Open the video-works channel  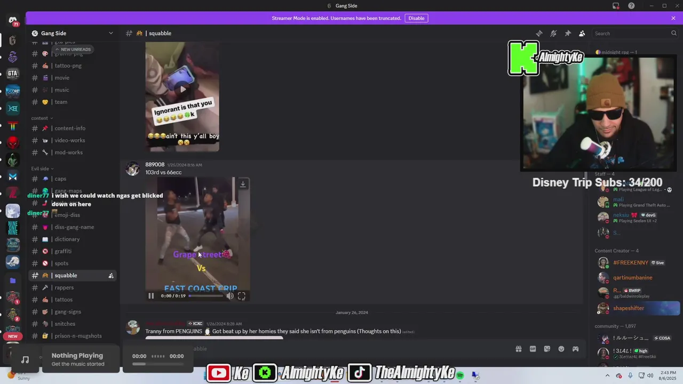pos(73,140)
